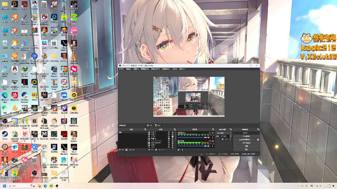This screenshot has width=337, height=189.
Task: Click the transition duration input field
Action: click(225, 136)
